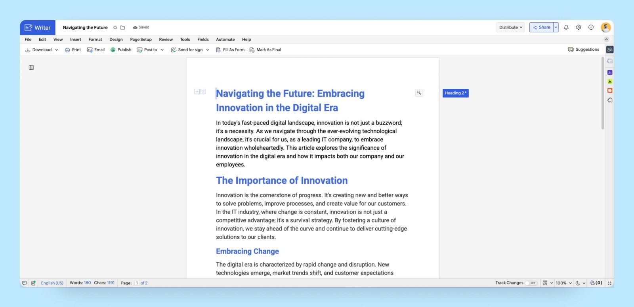
Task: Open the Distribute dropdown
Action: coord(510,27)
